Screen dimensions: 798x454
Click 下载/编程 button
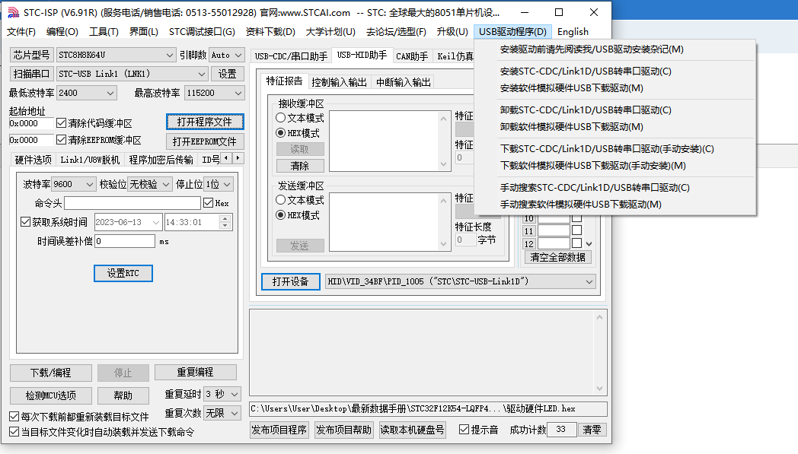[x=51, y=373]
